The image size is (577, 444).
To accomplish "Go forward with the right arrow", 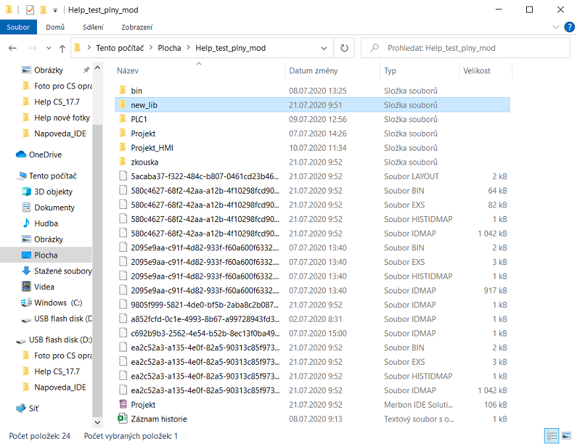I will [x=33, y=48].
